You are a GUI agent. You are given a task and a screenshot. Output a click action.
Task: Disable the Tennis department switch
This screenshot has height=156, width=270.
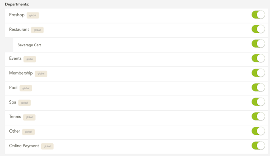pos(258,116)
